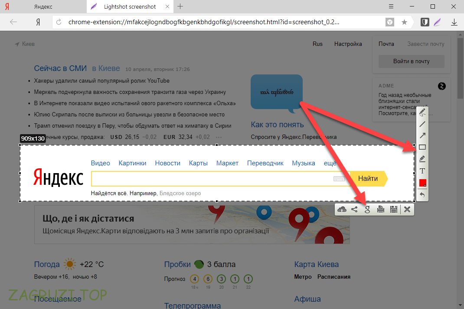The image size is (464, 309).
Task: Select the Lightshot text tool
Action: [x=422, y=171]
